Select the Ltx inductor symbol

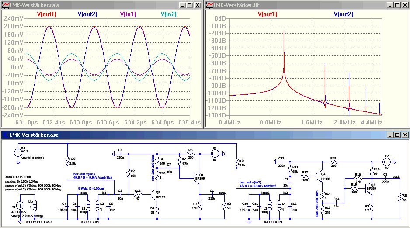click(x=35, y=206)
